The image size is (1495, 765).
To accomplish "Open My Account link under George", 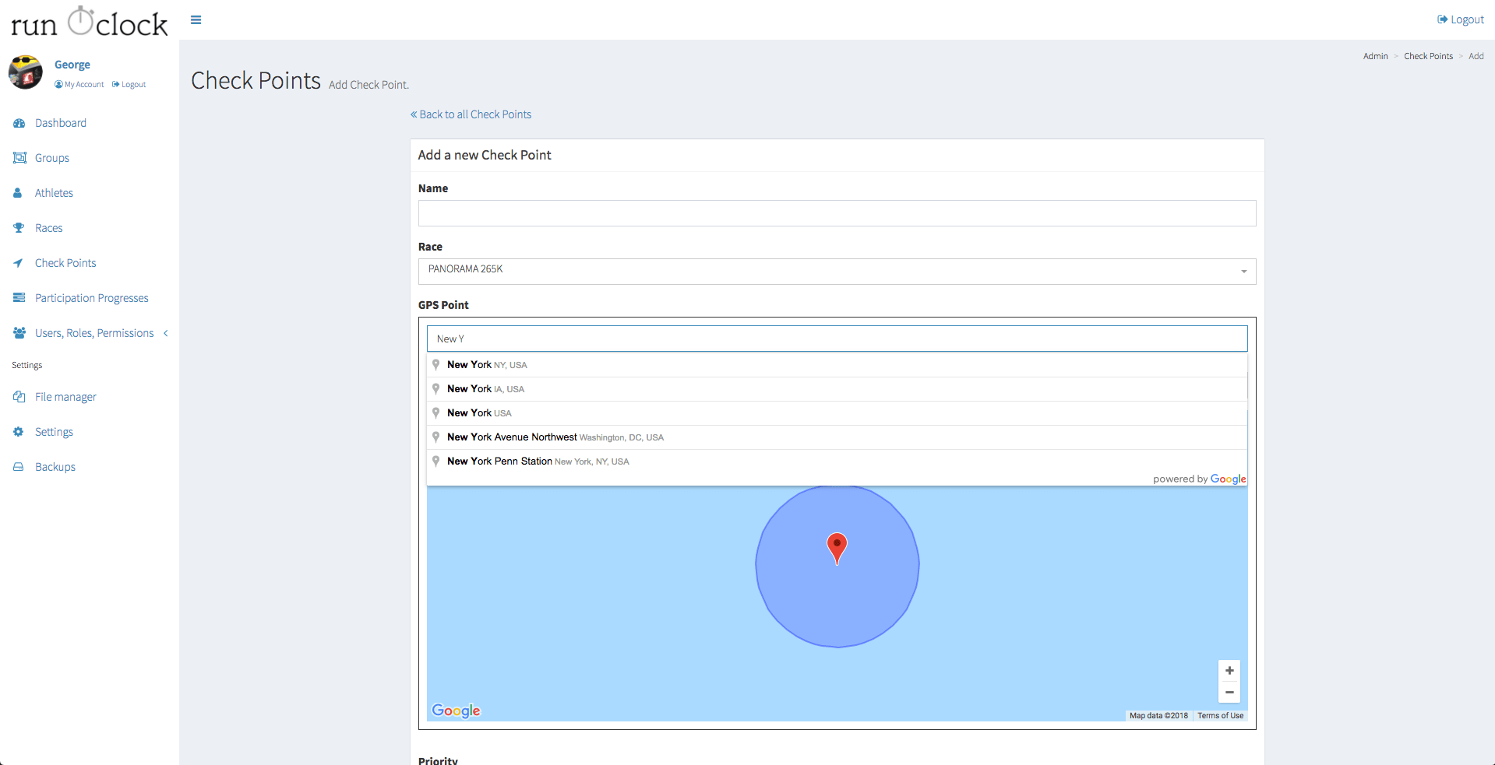I will coord(79,84).
